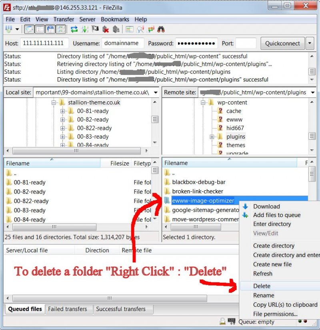This screenshot has width=320, height=330.
Task: Collapse wp-content node in remote tree
Action: 203,103
